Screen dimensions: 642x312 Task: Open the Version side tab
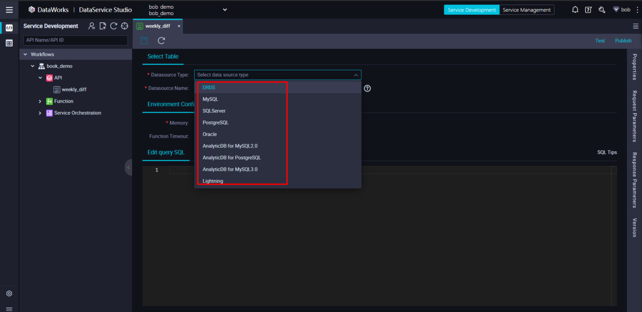pyautogui.click(x=635, y=227)
